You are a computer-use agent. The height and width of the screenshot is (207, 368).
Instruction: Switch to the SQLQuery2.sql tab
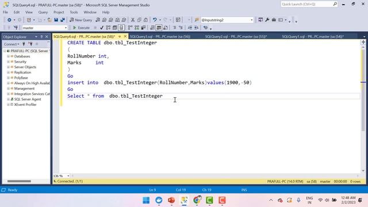pyautogui.click(x=236, y=37)
